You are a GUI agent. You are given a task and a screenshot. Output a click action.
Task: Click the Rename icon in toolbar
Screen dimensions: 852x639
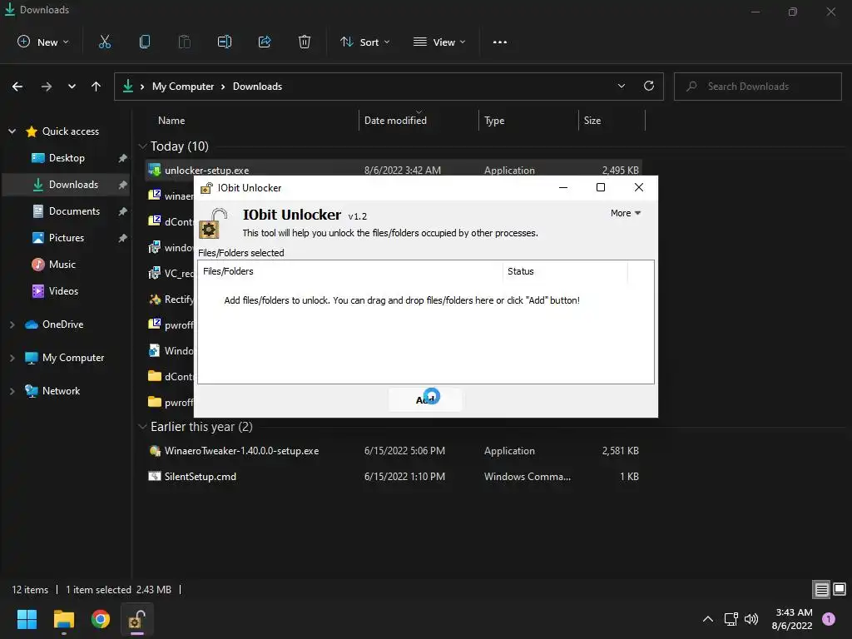point(225,42)
